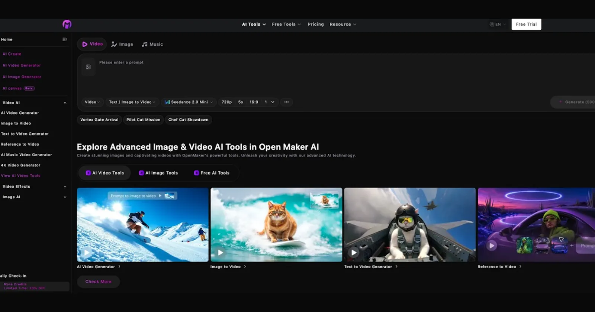Click the Open Maker AI logo icon
This screenshot has width=595, height=312.
point(67,25)
